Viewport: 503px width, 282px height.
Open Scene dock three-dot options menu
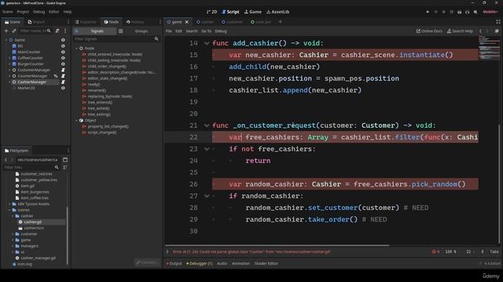pyautogui.click(x=65, y=31)
